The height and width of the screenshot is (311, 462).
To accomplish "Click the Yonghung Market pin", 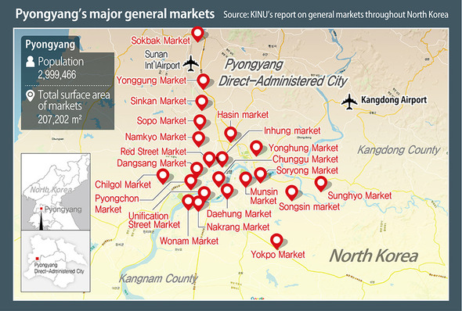I will click(256, 148).
